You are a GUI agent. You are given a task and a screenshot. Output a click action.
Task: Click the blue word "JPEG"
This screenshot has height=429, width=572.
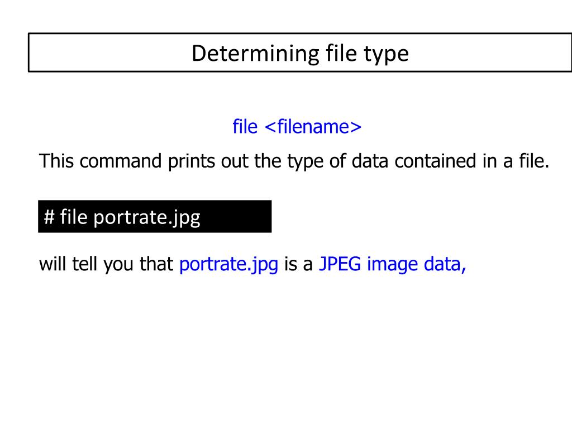click(340, 264)
